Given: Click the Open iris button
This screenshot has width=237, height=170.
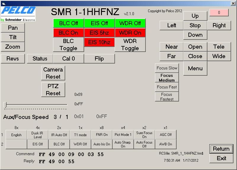Looking at the screenshot, I should [x=195, y=47].
